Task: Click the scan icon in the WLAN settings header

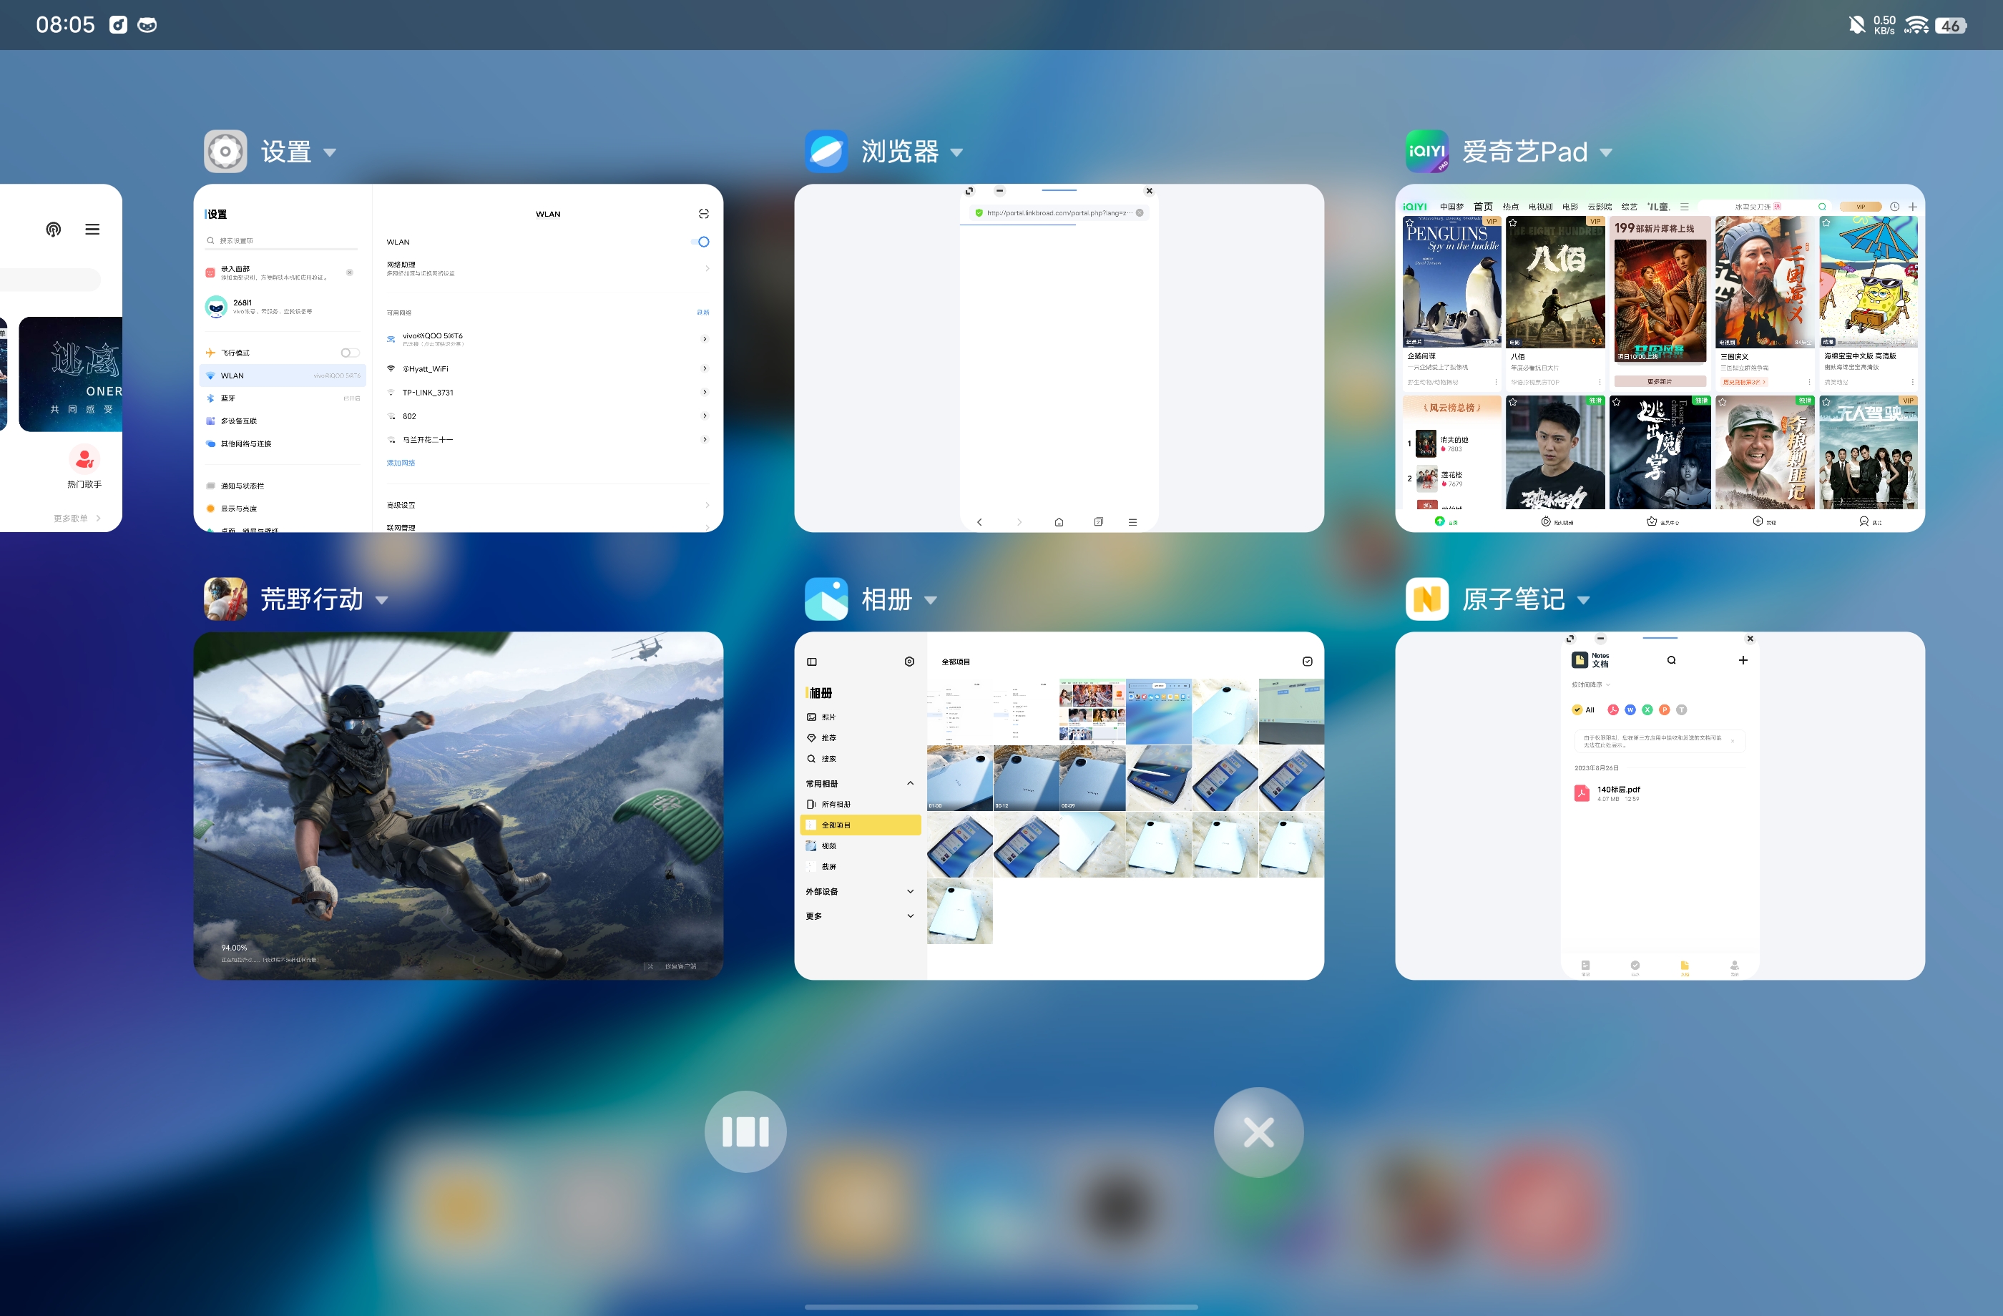Action: [704, 214]
